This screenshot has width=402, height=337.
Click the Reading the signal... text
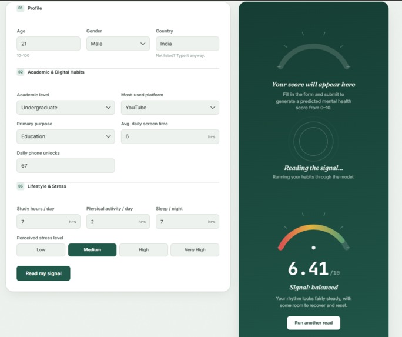314,168
